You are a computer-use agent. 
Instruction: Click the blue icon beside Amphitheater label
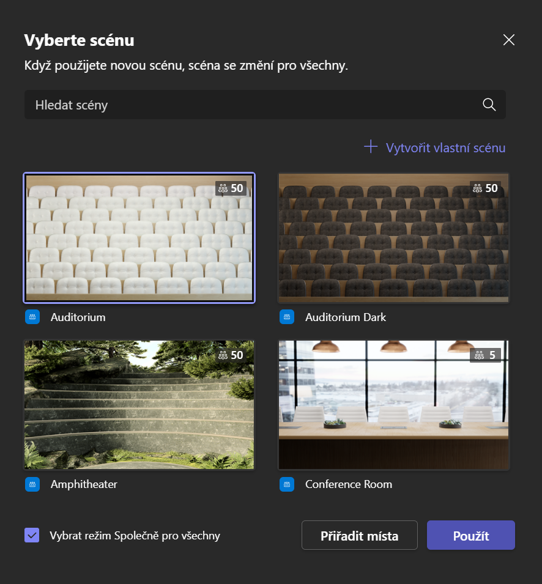[32, 484]
